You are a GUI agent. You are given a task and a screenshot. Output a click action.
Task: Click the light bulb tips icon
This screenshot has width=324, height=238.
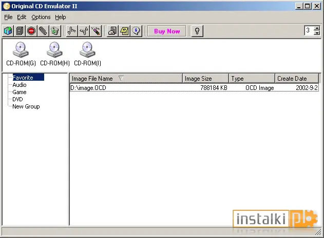[x=197, y=31]
